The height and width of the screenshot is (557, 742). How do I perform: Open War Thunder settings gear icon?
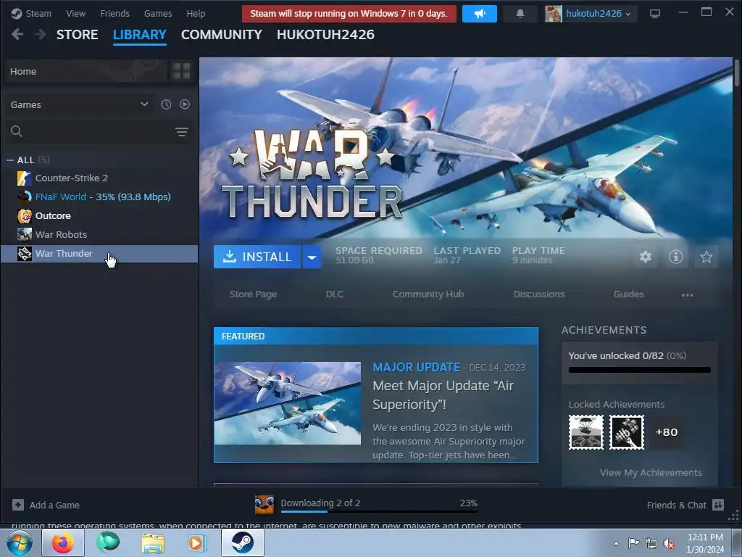pos(646,257)
